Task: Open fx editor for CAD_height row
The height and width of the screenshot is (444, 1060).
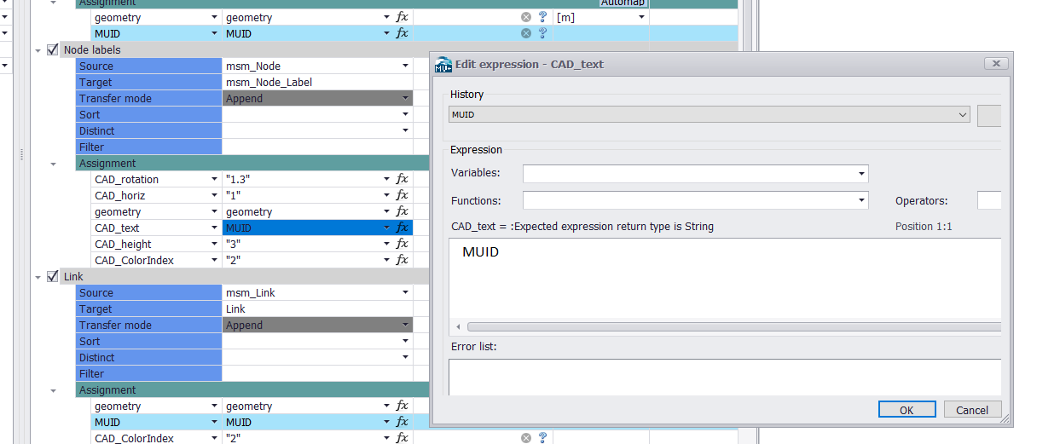Action: tap(403, 245)
